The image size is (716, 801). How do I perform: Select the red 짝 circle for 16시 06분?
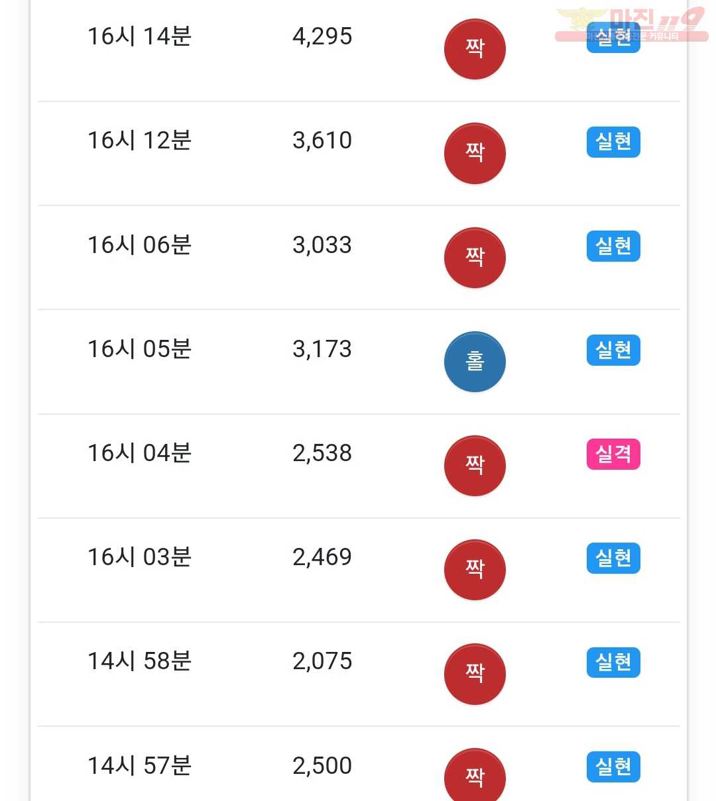pyautogui.click(x=475, y=258)
